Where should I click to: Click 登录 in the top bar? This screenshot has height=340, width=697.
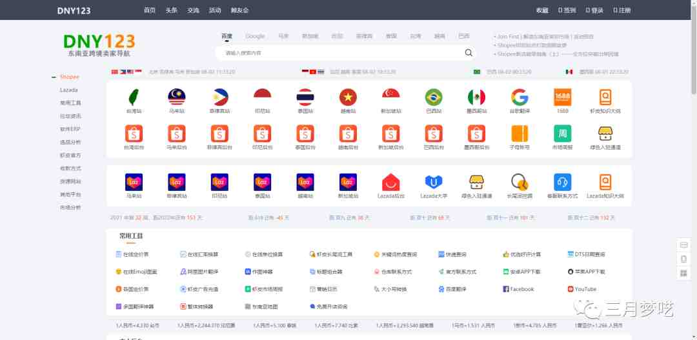pos(594,10)
